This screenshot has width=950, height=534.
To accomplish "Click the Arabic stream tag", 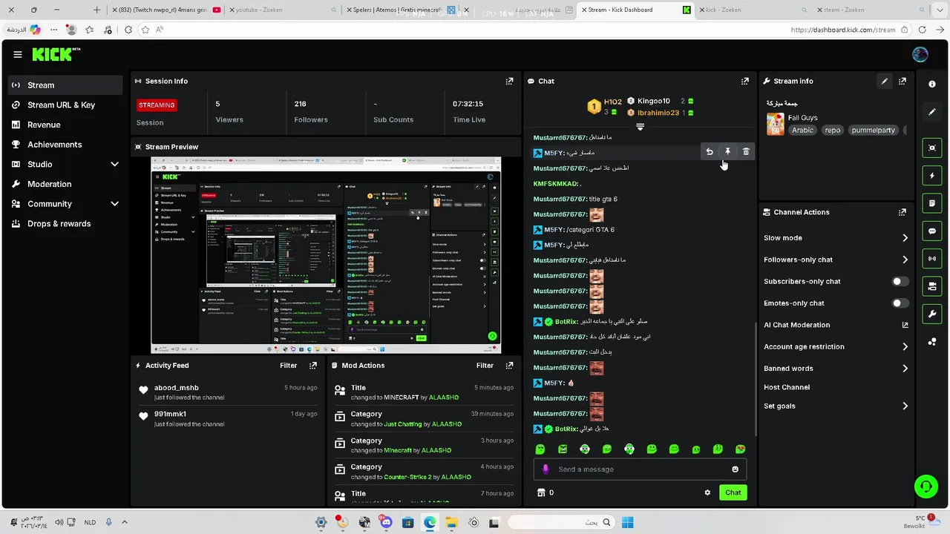I will [x=802, y=130].
